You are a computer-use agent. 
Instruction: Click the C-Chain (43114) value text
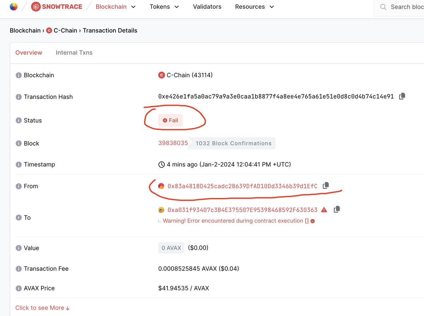click(190, 75)
